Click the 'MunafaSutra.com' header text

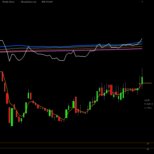(29, 2)
